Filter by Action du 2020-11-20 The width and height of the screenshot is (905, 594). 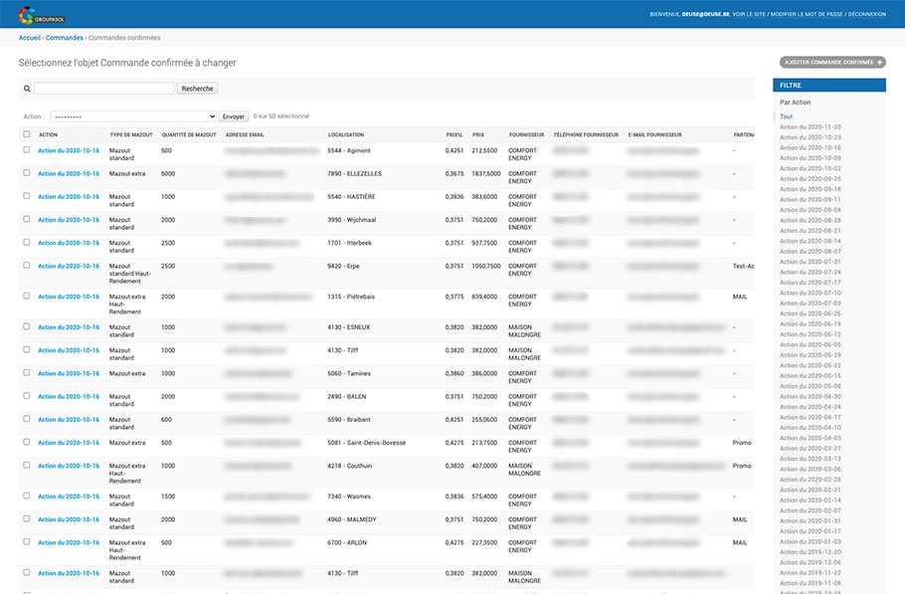[810, 127]
